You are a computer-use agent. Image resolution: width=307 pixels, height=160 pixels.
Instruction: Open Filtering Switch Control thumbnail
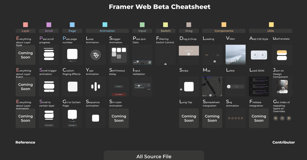coord(165,55)
